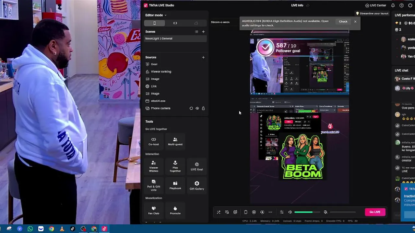The width and height of the screenshot is (415, 233).
Task: Open the audio mixer settings icon
Action: point(282,212)
